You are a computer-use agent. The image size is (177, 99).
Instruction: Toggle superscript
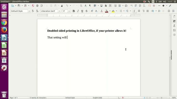tap(92, 11)
